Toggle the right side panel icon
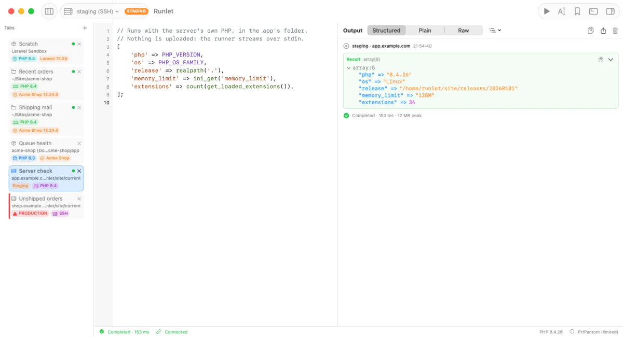This screenshot has height=337, width=623. coord(610,11)
